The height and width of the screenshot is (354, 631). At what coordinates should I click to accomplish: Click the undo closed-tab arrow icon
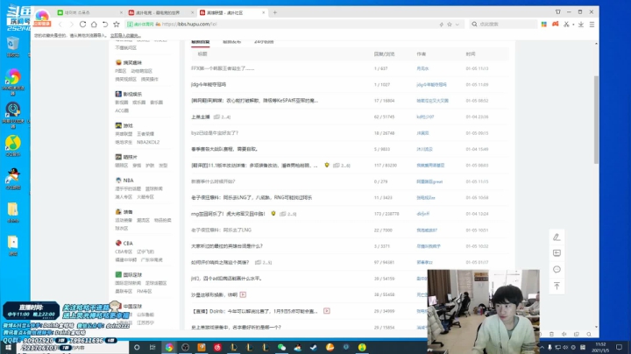(x=105, y=25)
